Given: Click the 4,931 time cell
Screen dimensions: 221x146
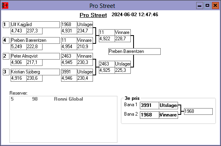Looking at the screenshot, I should 69,31.
